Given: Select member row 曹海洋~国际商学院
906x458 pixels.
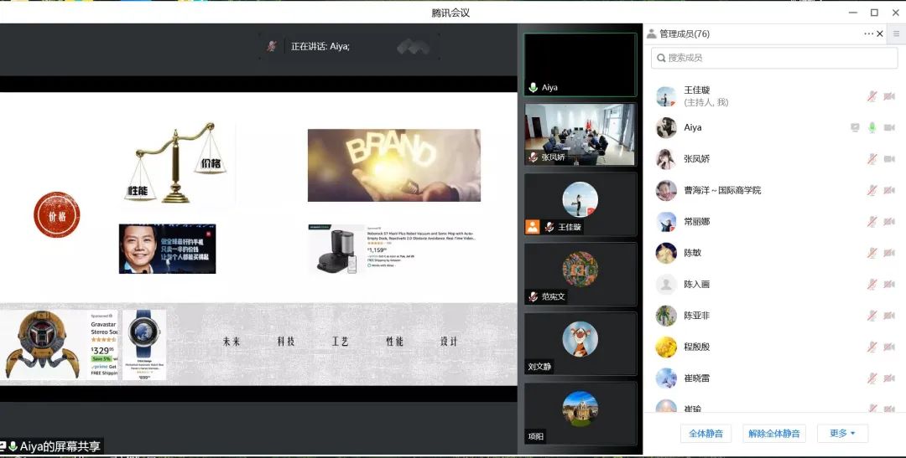Looking at the screenshot, I should pos(774,190).
